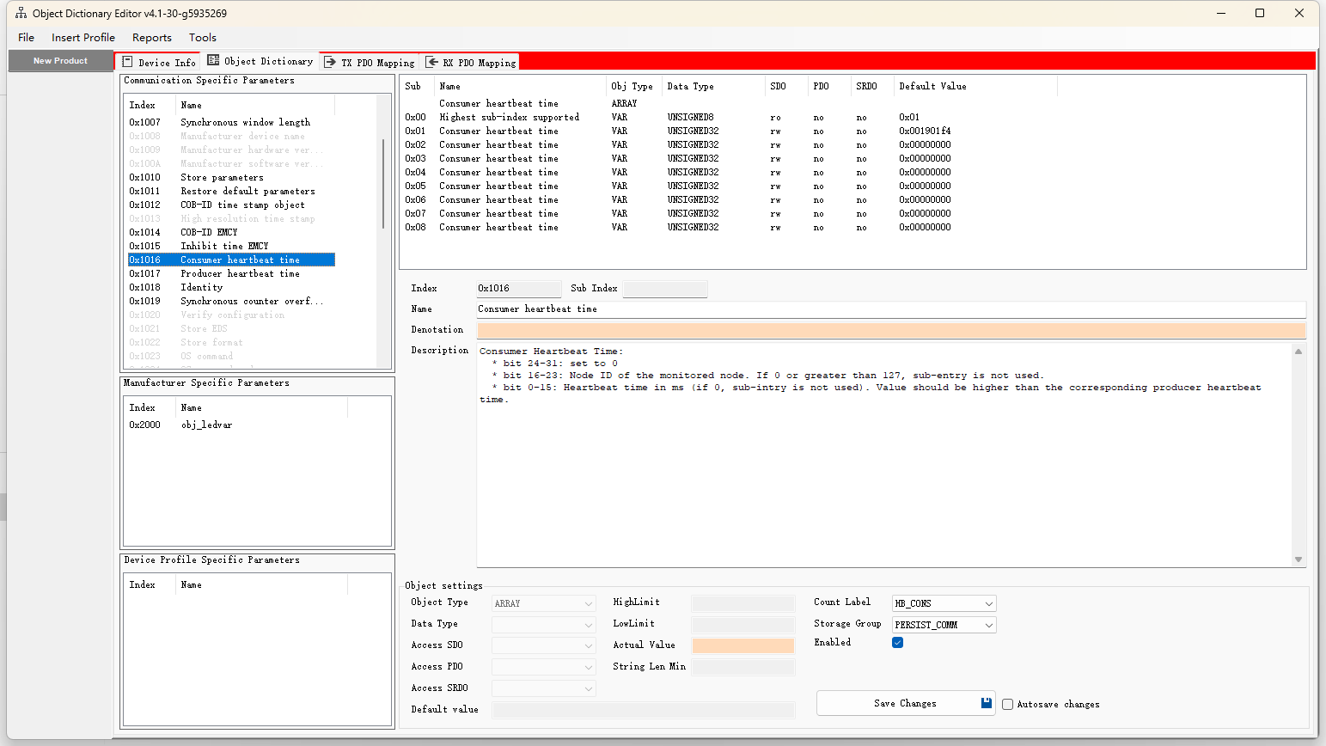Select index 0x1017 Producer heartbeat time
This screenshot has width=1326, height=746.
(x=231, y=273)
